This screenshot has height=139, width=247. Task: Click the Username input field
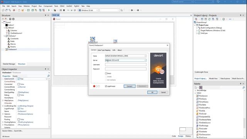[125, 64]
